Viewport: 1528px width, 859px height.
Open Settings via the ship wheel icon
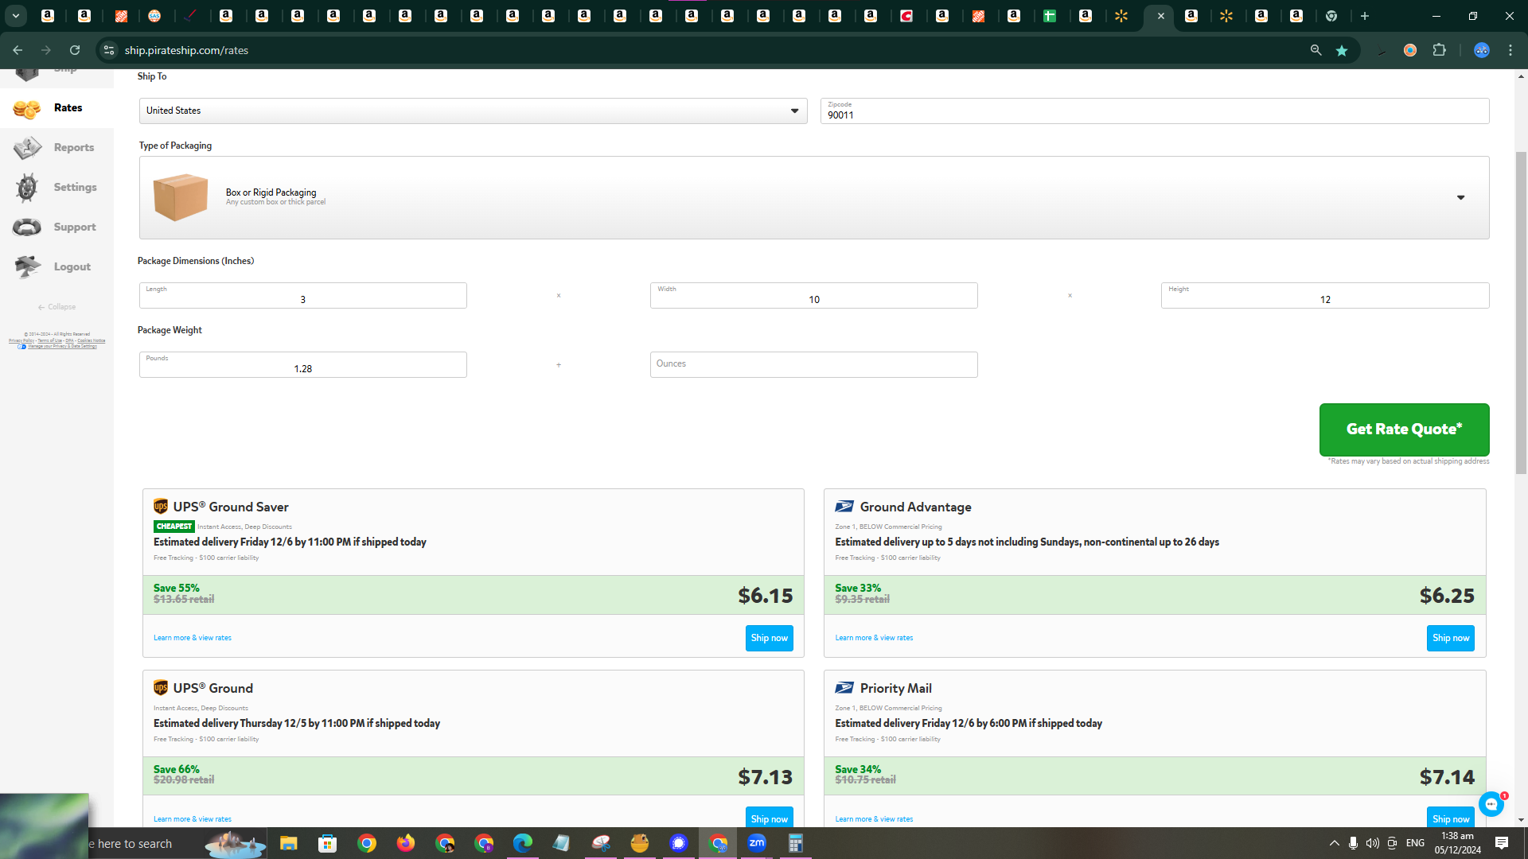26,188
